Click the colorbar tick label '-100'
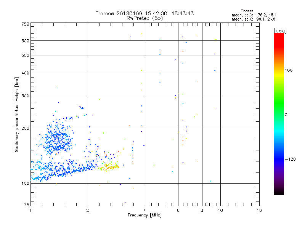The width and height of the screenshot is (305, 229). coord(290,159)
